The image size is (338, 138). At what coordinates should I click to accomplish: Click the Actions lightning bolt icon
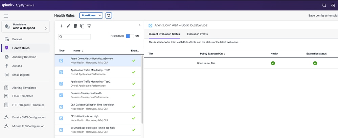(7, 66)
